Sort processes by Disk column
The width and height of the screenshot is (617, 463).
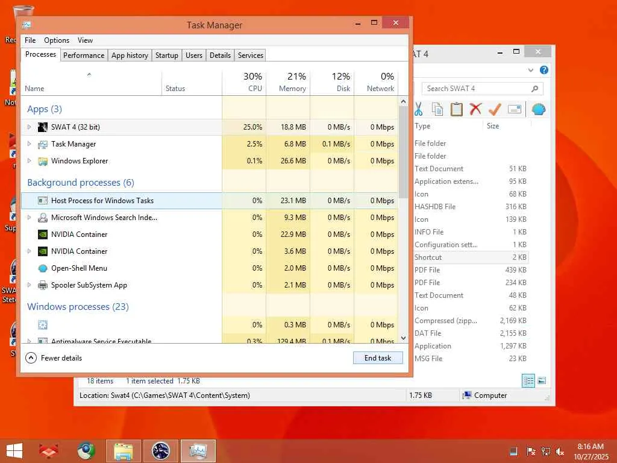tap(333, 82)
